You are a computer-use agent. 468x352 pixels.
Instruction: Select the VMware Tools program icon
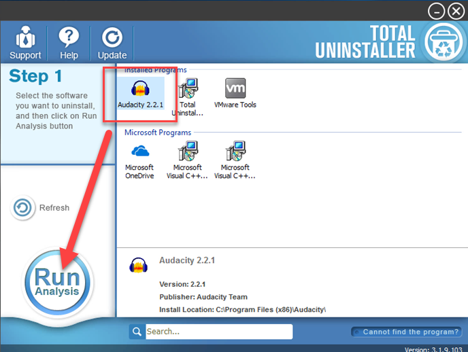pos(235,93)
